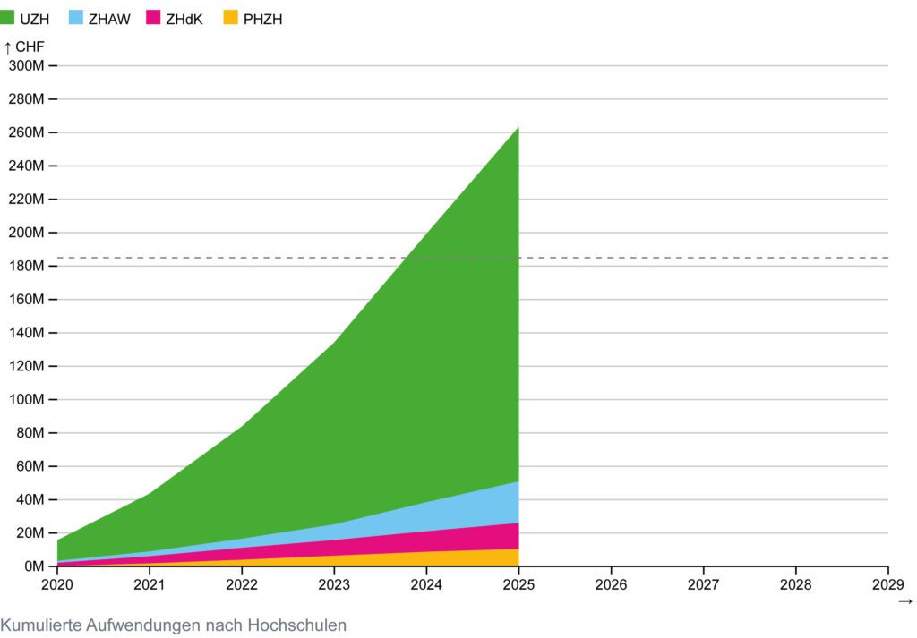
Task: Select the PHZH legend label text
Action: coord(262,19)
